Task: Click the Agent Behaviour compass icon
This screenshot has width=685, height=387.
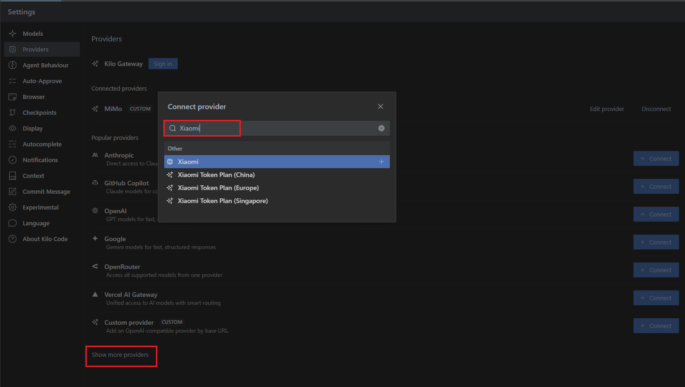Action: (13, 65)
